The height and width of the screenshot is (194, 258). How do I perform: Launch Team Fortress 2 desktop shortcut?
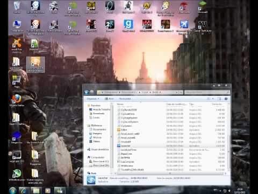click(x=166, y=26)
